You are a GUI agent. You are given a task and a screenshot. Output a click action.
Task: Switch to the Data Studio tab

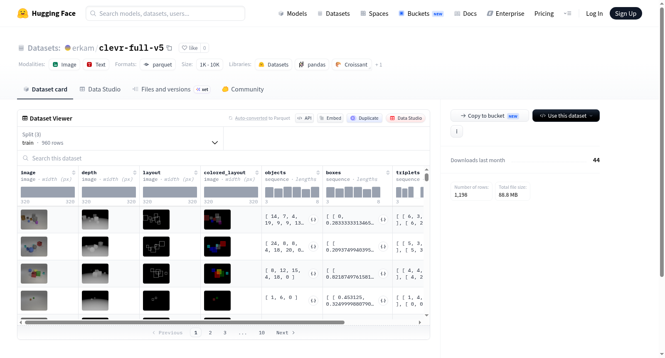[100, 89]
